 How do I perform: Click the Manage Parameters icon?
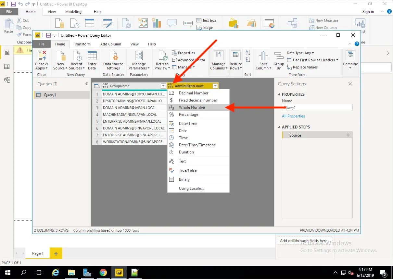139,56
